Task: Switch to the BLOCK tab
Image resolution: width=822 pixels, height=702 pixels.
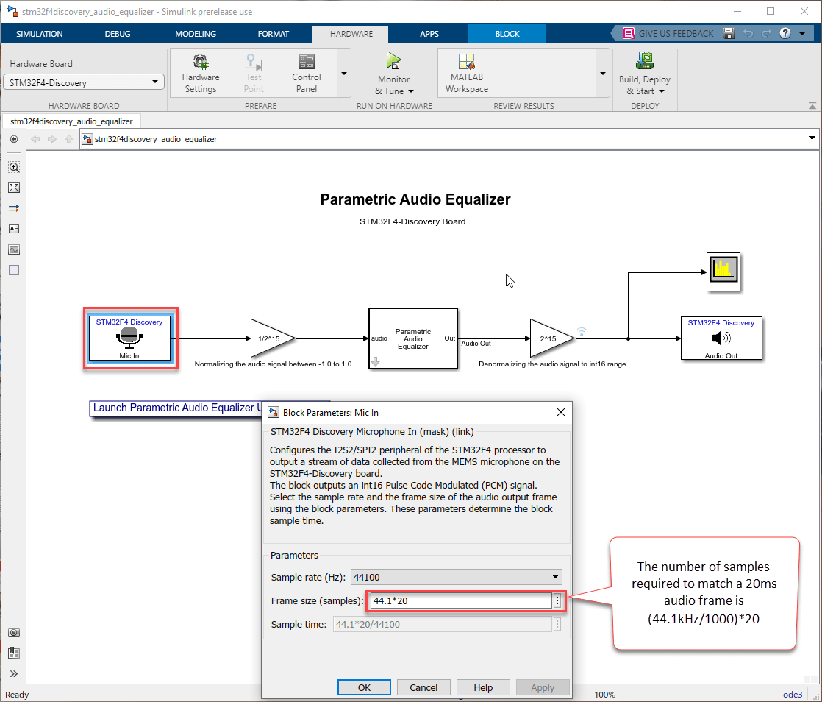Action: 507,34
